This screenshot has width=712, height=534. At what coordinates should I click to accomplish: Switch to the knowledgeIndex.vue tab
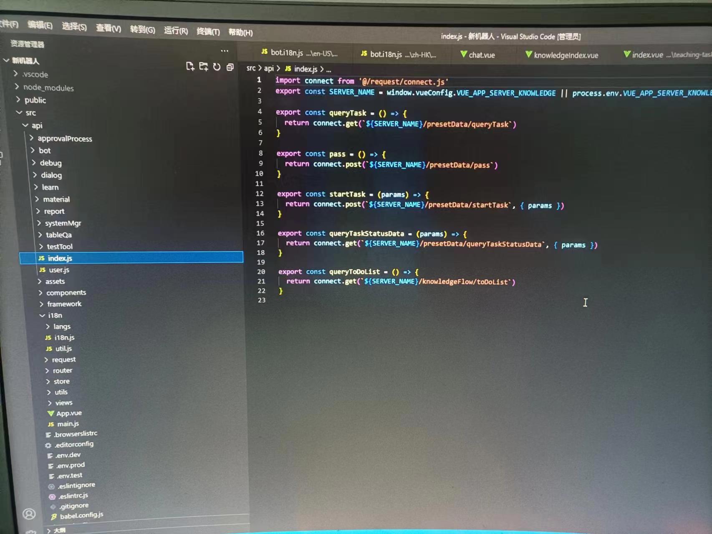coord(562,55)
